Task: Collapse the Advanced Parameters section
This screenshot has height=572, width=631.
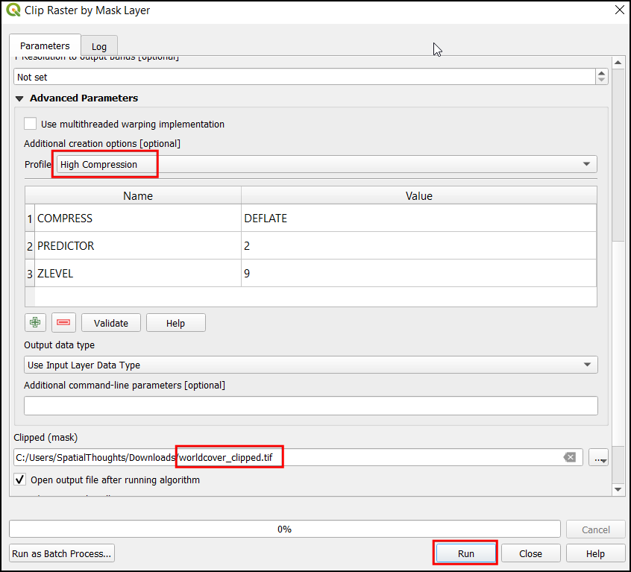Action: [x=20, y=98]
